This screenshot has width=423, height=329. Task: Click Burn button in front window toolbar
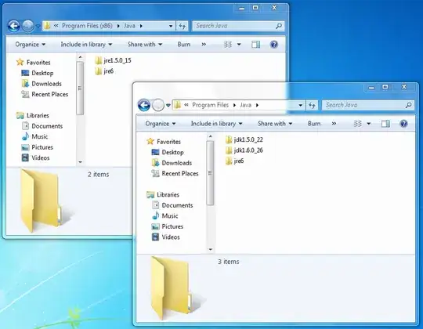pyautogui.click(x=314, y=124)
